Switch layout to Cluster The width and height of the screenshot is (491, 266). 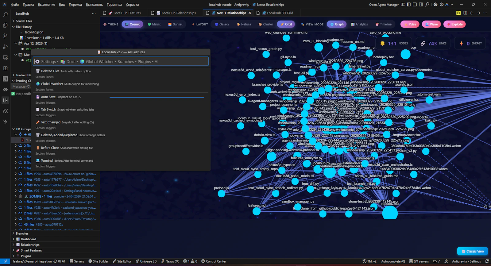point(266,24)
